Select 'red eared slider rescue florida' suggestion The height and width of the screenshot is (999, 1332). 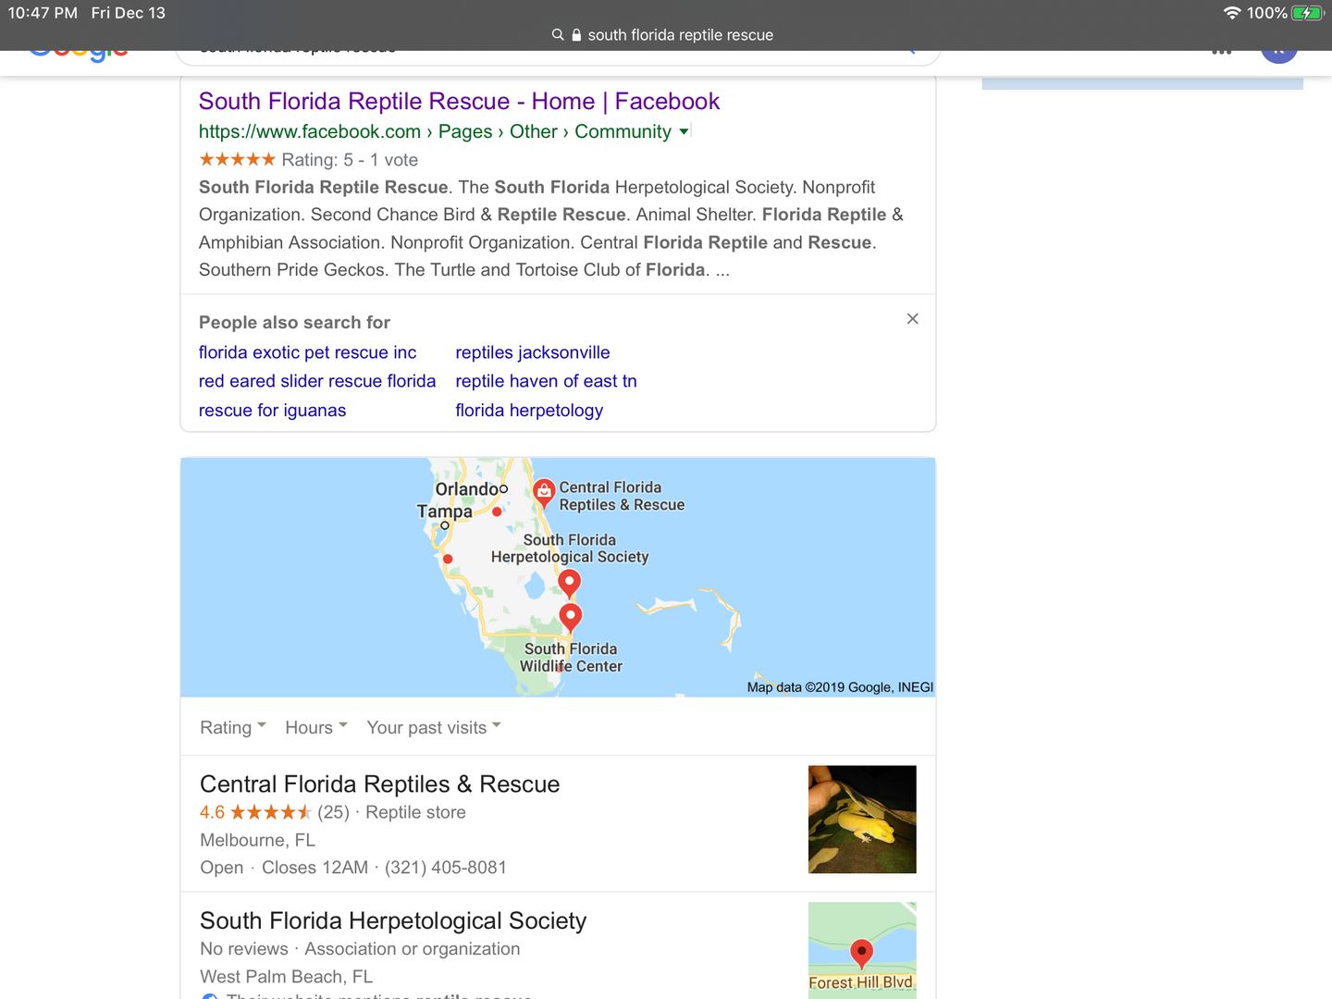pyautogui.click(x=317, y=381)
